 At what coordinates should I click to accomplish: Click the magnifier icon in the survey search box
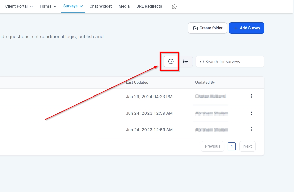(202, 62)
